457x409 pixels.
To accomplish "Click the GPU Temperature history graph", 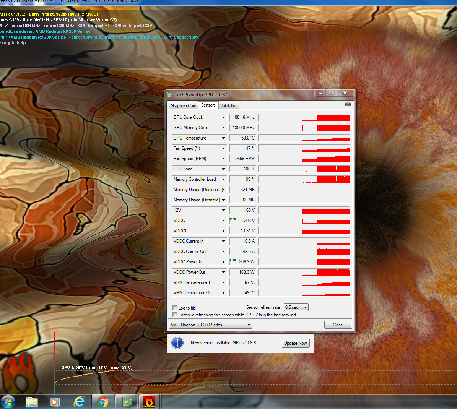I will coord(304,138).
